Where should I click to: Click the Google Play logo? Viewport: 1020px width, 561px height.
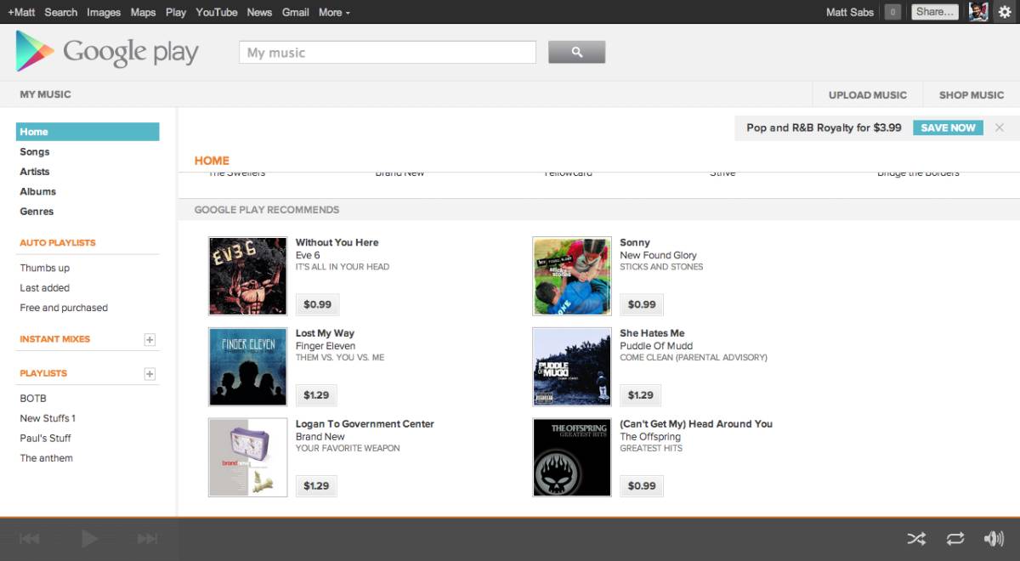pyautogui.click(x=107, y=52)
